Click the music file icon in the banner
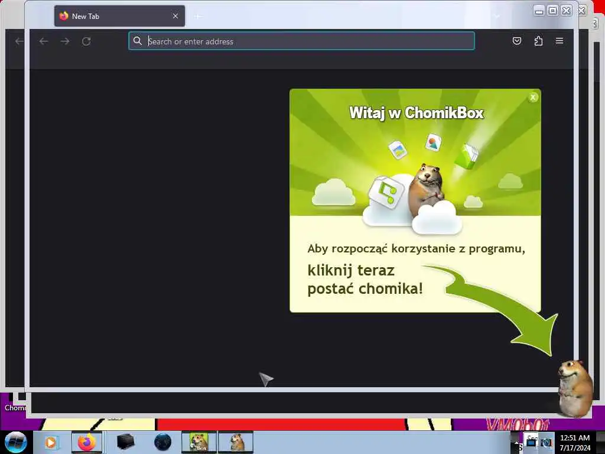Screen dimensions: 605x454 point(386,192)
